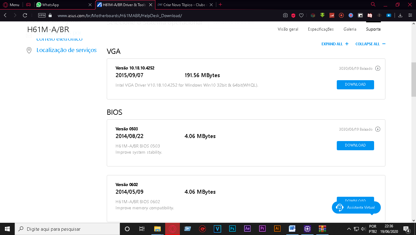Open Easy Setup sliders icon

[410, 15]
